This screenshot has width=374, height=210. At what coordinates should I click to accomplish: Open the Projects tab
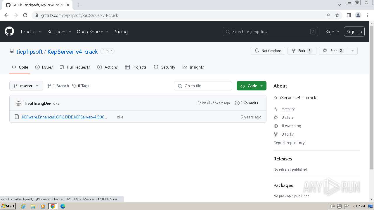pyautogui.click(x=136, y=67)
